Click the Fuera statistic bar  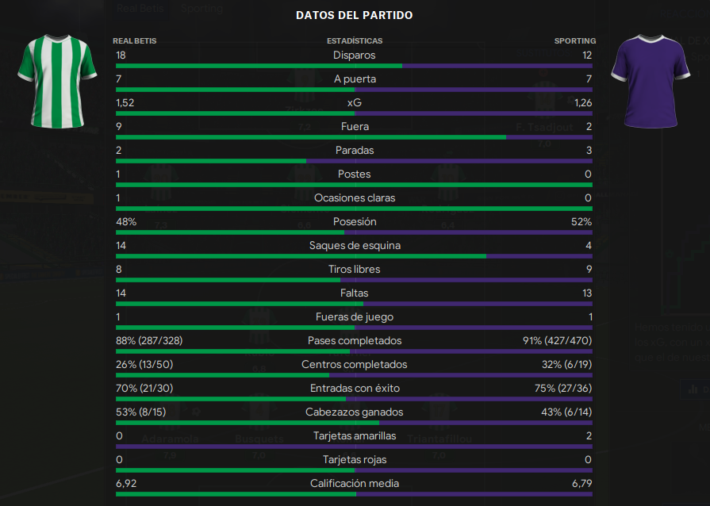pos(354,137)
